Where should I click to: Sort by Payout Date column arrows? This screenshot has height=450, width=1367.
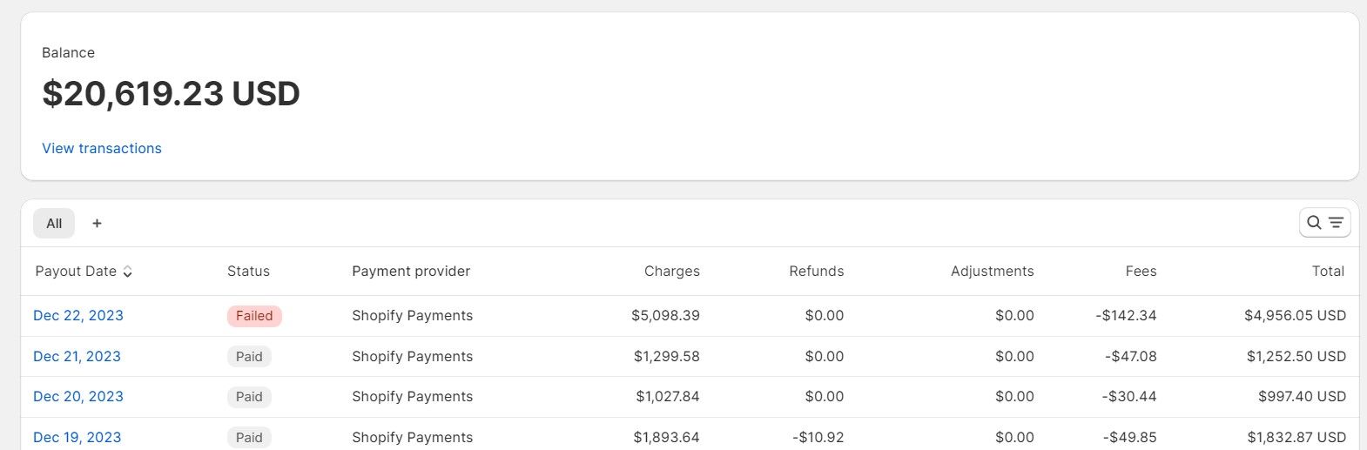(128, 272)
